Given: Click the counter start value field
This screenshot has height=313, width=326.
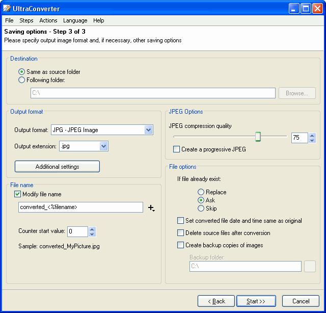Looking at the screenshot, I should [77, 231].
